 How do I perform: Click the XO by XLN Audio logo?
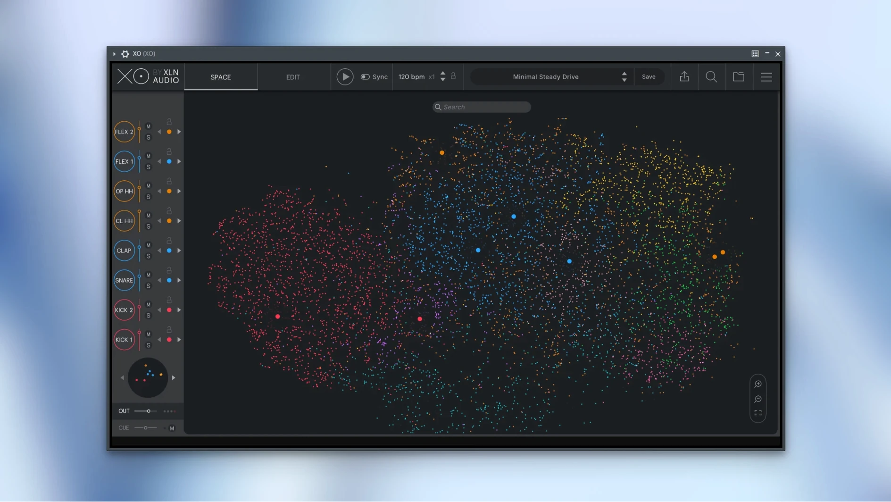(x=148, y=76)
